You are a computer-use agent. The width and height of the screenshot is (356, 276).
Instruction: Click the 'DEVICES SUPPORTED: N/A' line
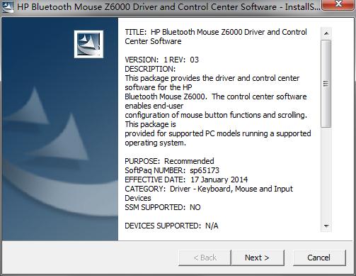171,226
